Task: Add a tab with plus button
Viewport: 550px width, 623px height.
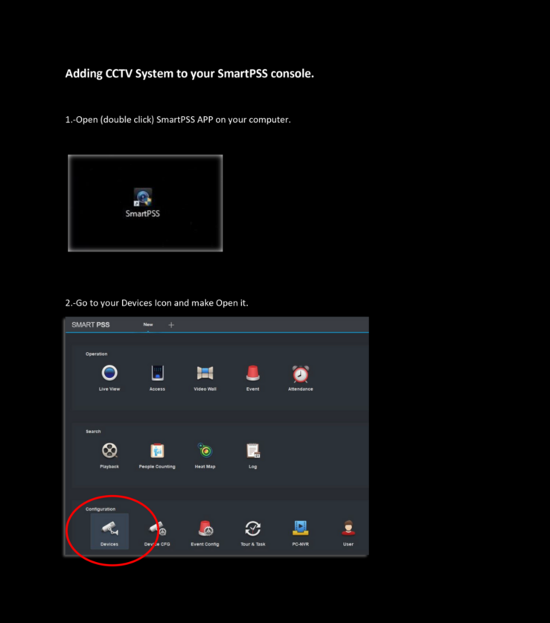Action: pyautogui.click(x=171, y=325)
